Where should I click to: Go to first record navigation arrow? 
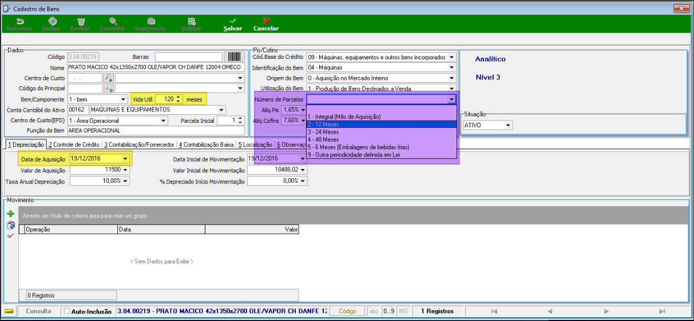click(x=494, y=311)
